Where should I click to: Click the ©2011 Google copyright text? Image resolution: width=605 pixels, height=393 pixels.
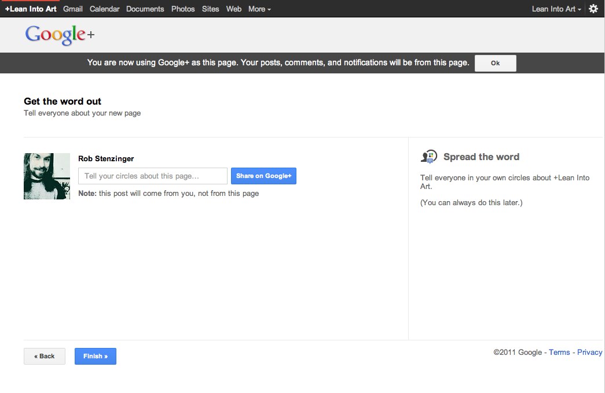[x=518, y=352]
